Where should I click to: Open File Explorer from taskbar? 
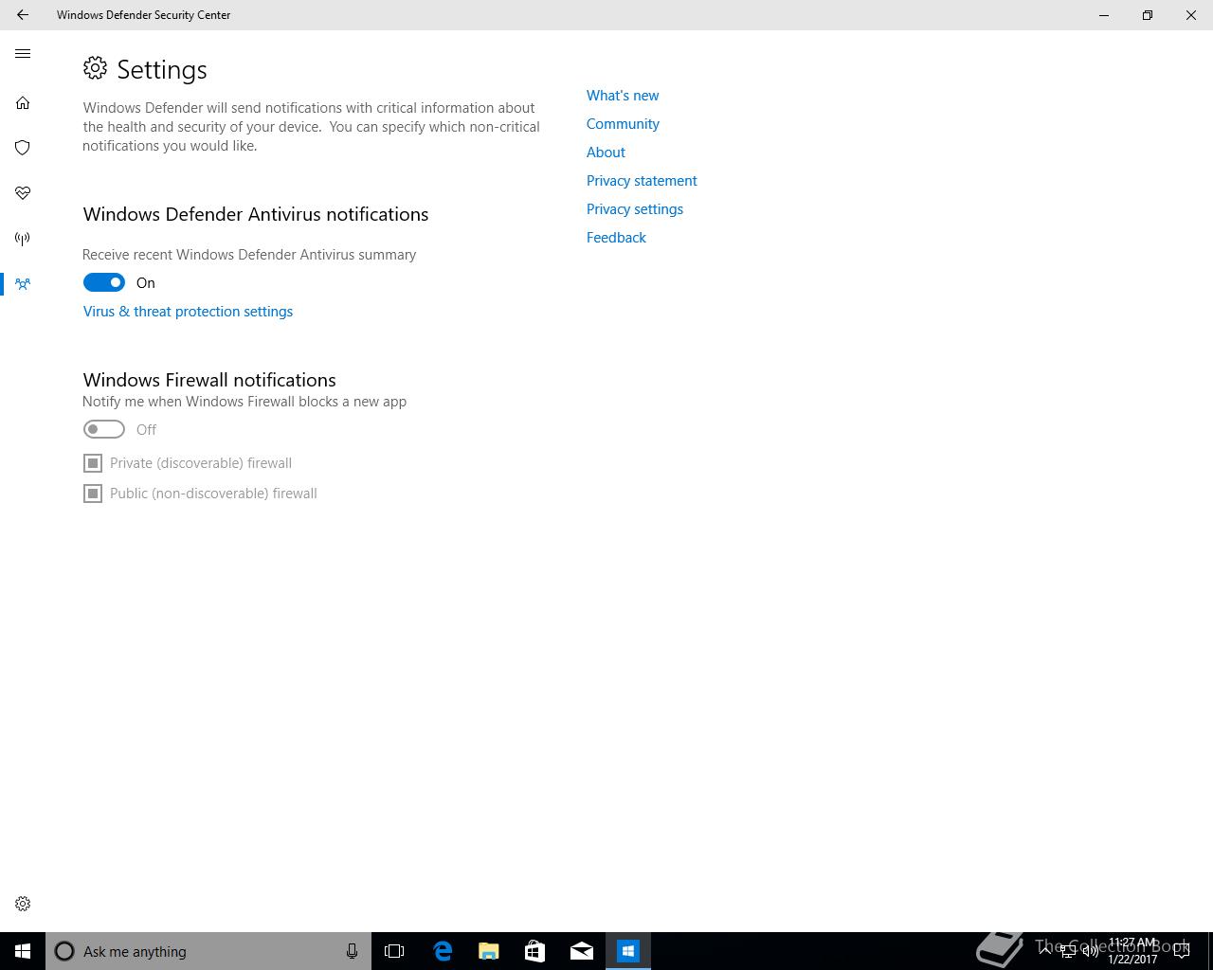pos(489,951)
